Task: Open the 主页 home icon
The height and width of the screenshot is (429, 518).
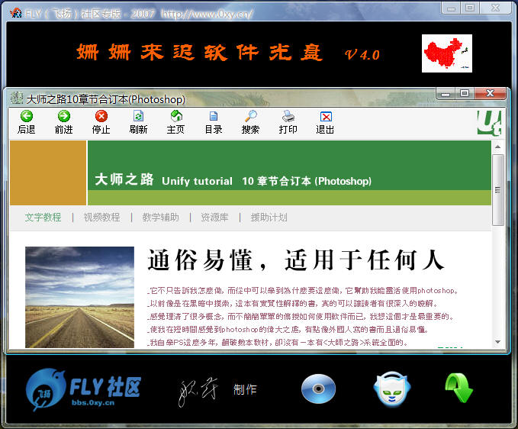Action: [175, 122]
